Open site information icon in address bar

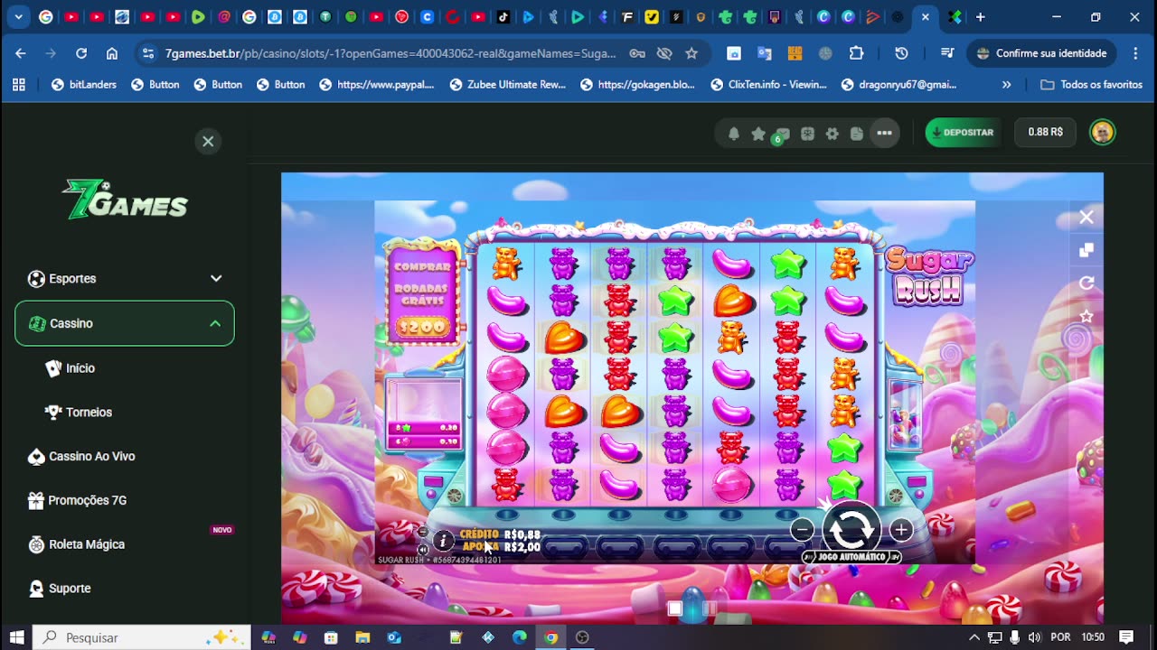click(148, 53)
